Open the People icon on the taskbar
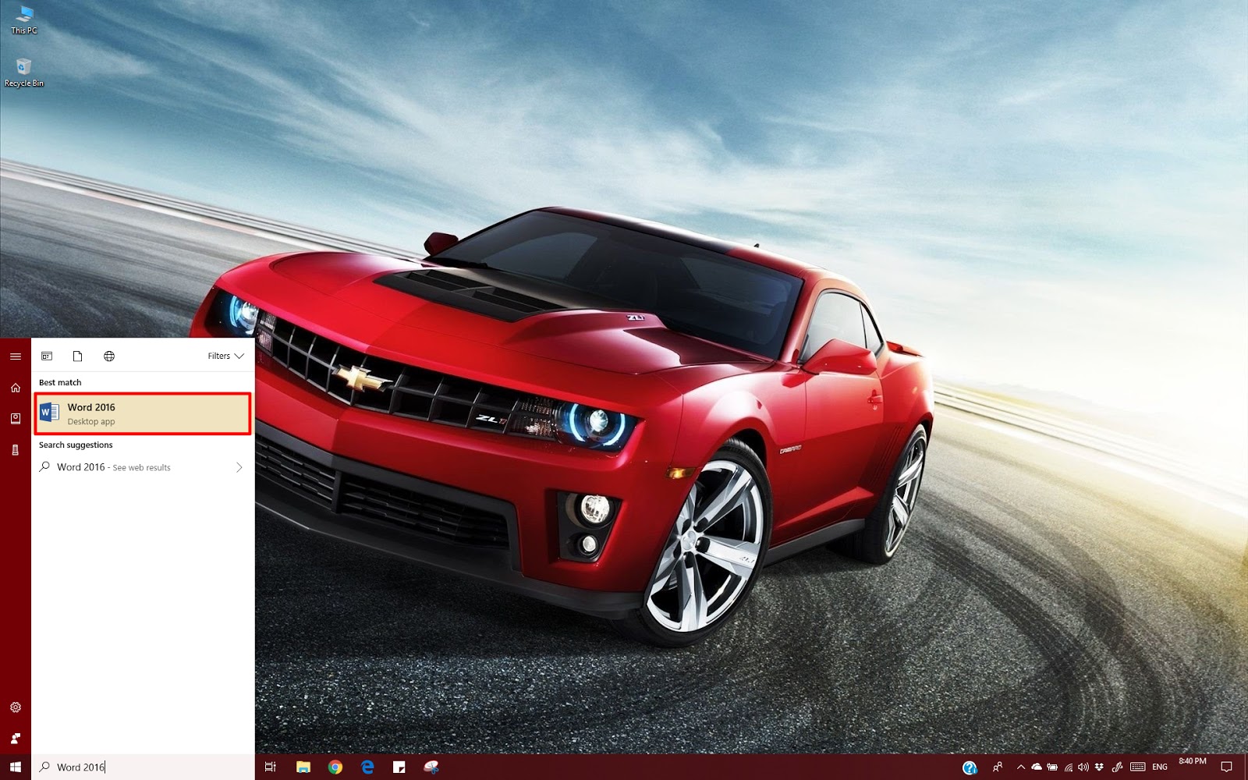Image resolution: width=1248 pixels, height=780 pixels. pyautogui.click(x=998, y=767)
